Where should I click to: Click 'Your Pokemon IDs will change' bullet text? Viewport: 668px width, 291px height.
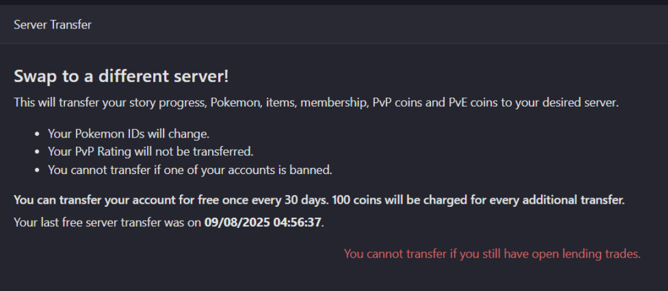pyautogui.click(x=129, y=134)
